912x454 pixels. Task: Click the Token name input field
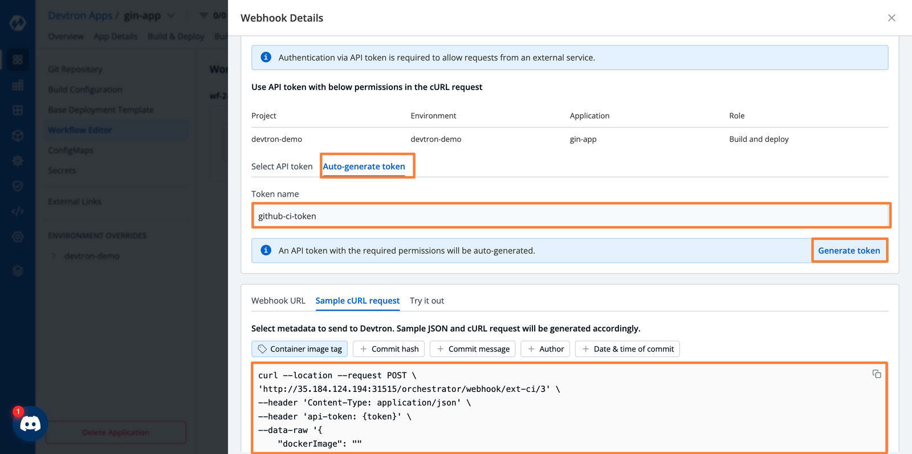coord(570,216)
